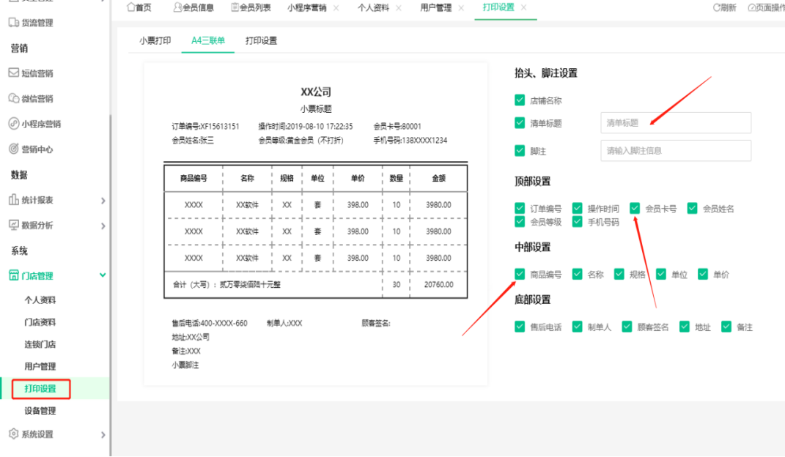Image resolution: width=785 pixels, height=457 pixels.
Task: Toggle the 会员卡号 checkbox
Action: 635,208
